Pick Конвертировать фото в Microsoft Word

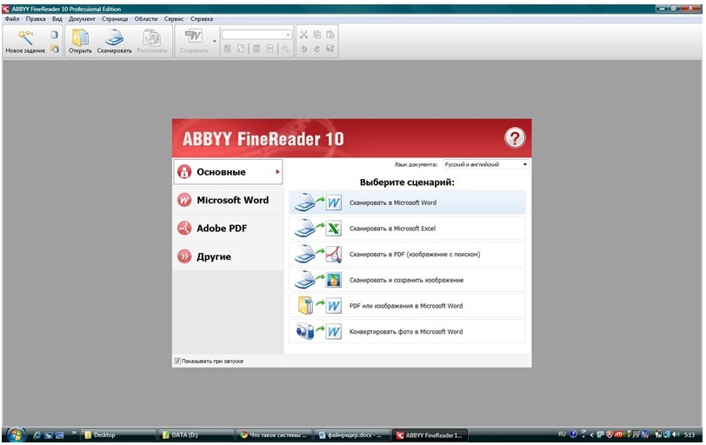(x=407, y=332)
